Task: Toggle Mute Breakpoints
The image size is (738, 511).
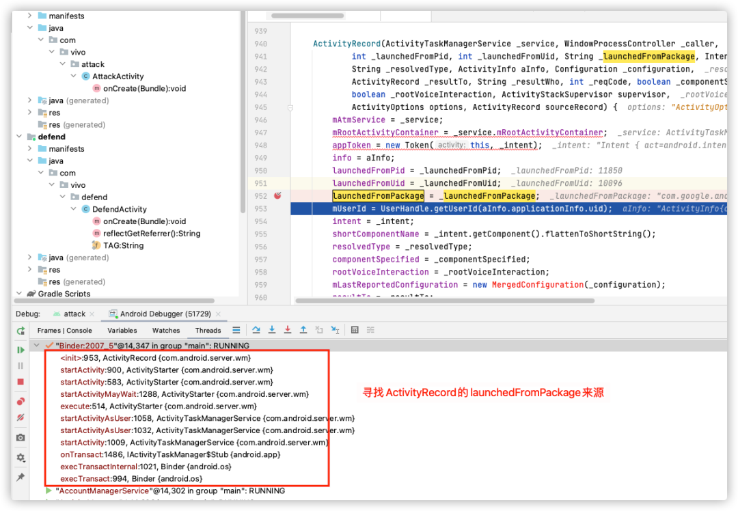Action: (20, 417)
